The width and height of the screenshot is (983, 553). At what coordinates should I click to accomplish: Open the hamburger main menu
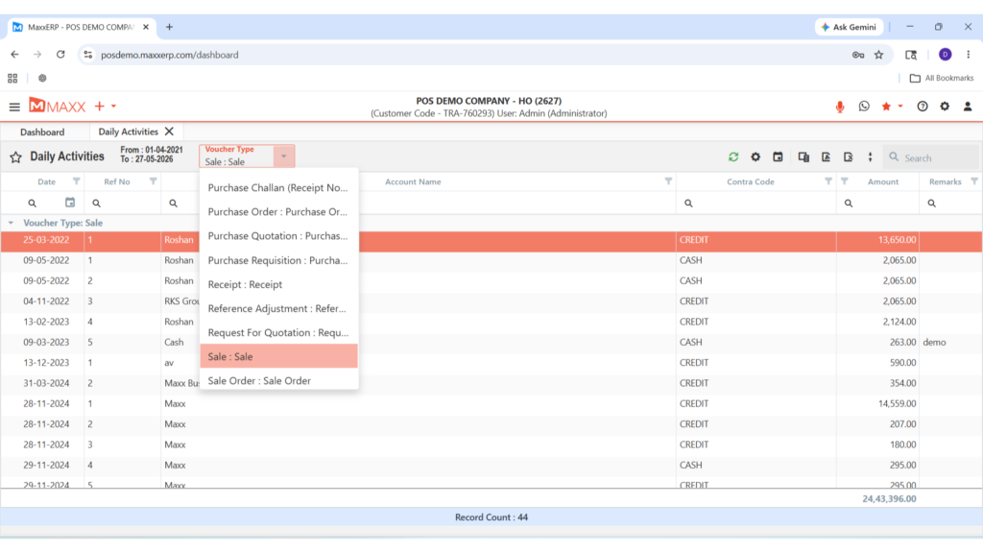point(14,107)
